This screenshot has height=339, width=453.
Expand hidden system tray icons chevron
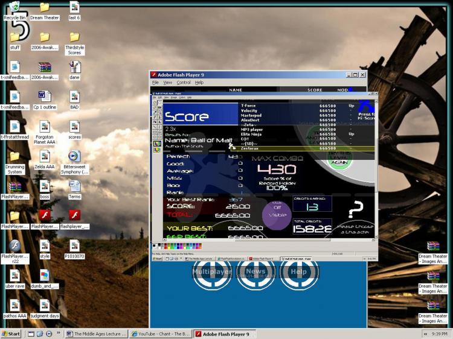tap(426, 334)
